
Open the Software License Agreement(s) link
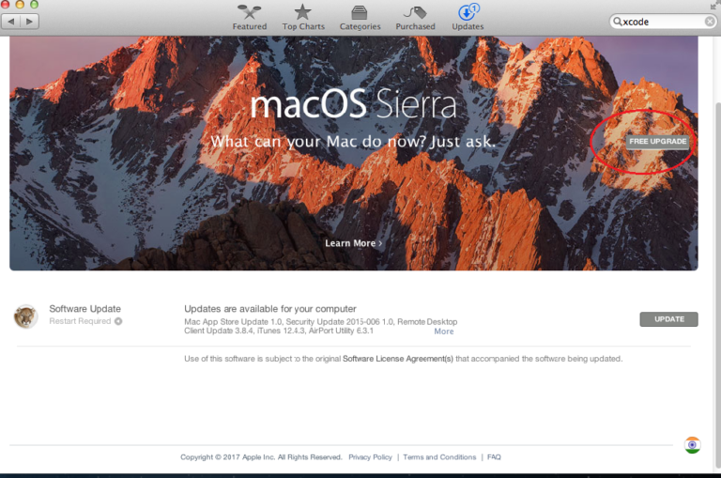(397, 359)
